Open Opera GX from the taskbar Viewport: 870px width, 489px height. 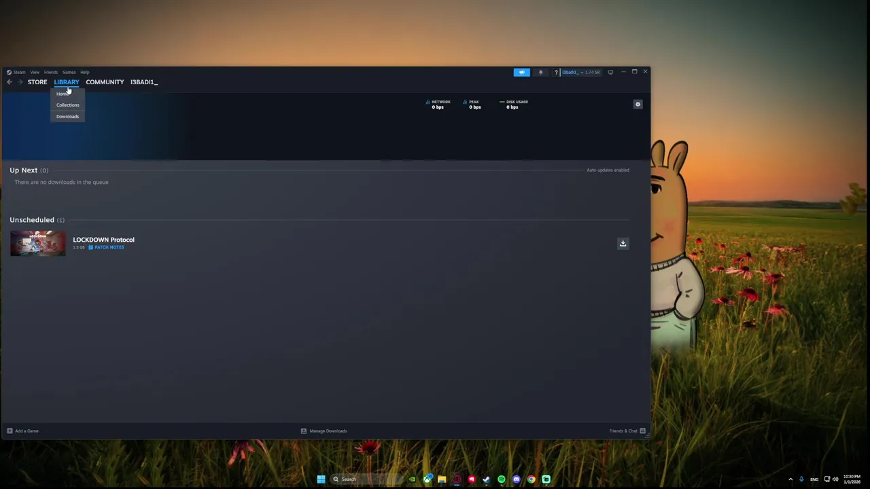tap(457, 479)
